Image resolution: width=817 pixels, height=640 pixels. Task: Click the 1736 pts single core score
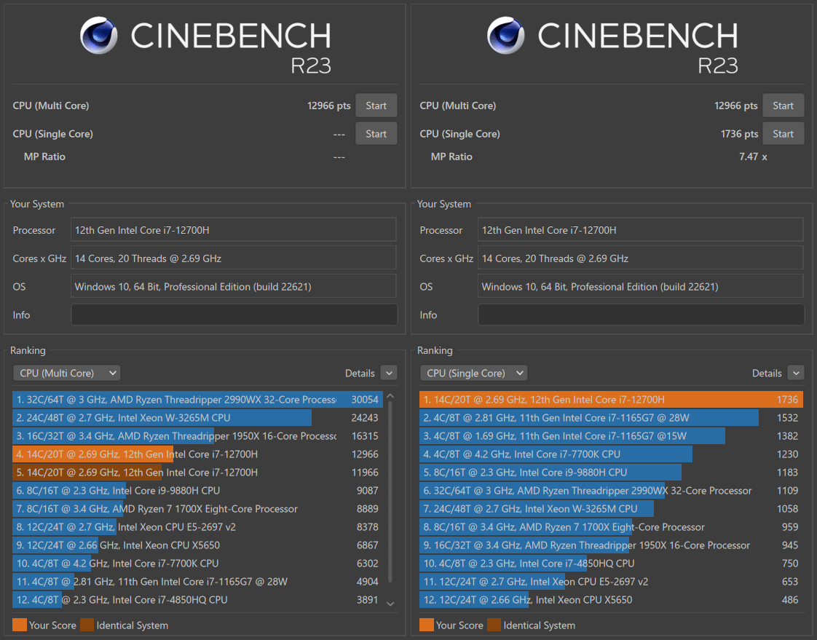coord(739,133)
